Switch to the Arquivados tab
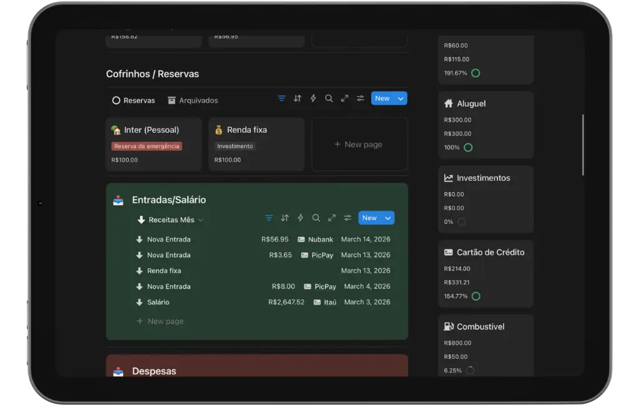 (193, 100)
